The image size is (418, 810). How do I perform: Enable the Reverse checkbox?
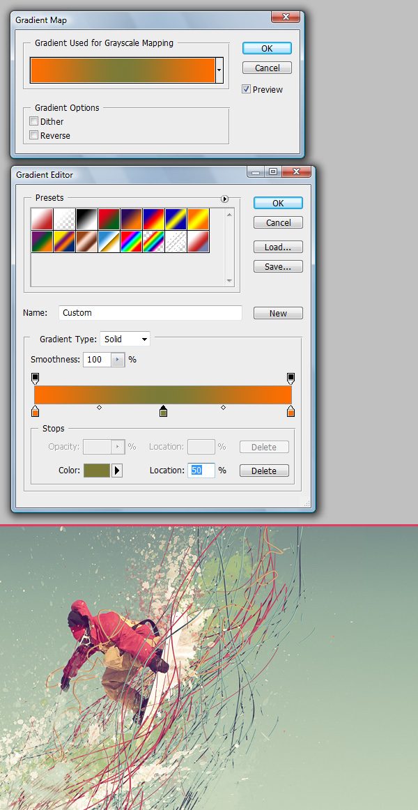[x=34, y=135]
